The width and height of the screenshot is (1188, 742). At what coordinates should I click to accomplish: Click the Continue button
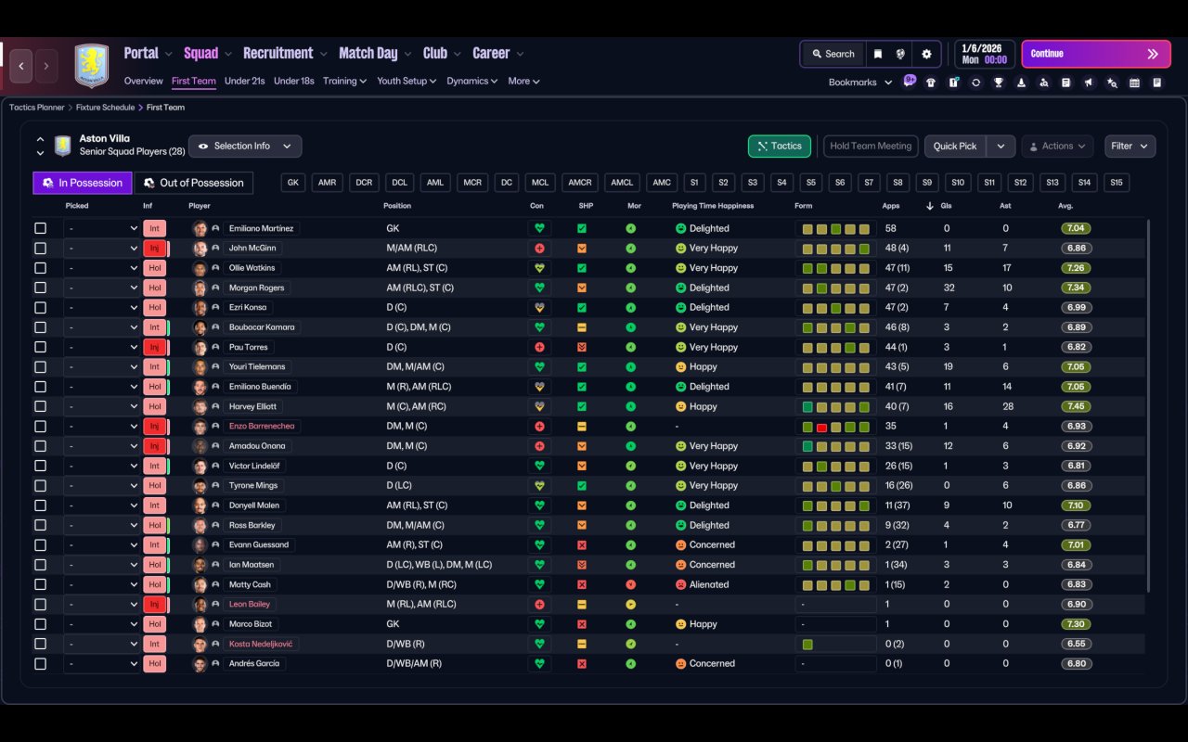point(1095,54)
